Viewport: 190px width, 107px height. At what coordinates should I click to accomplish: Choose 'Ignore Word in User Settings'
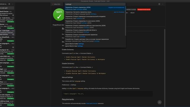coord(95,46)
